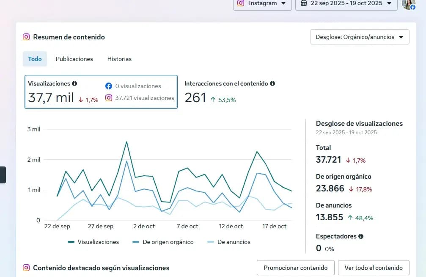Toggle the Visualizaciones legend series
Image resolution: width=426 pixels, height=277 pixels.
[x=93, y=242]
